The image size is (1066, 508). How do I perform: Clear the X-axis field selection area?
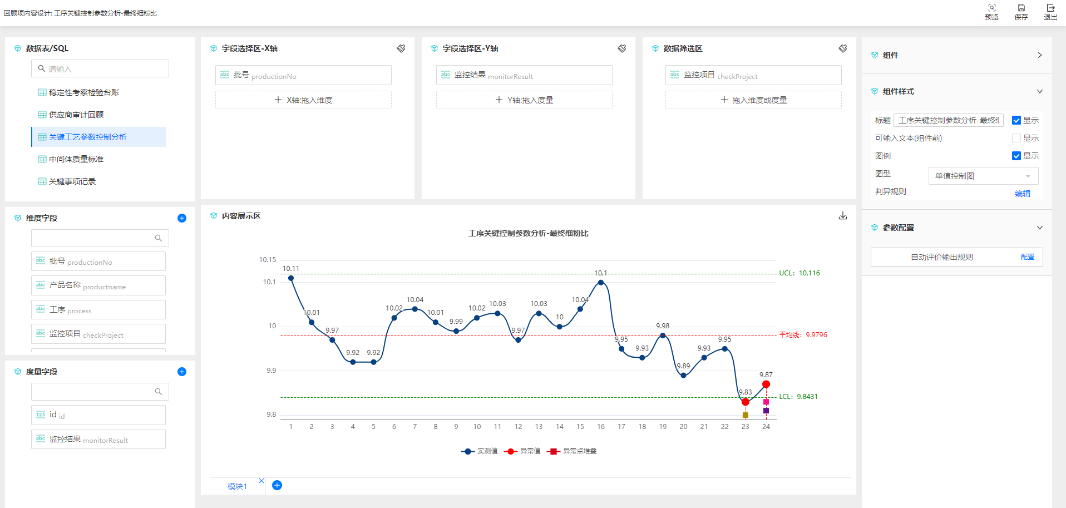tap(401, 49)
